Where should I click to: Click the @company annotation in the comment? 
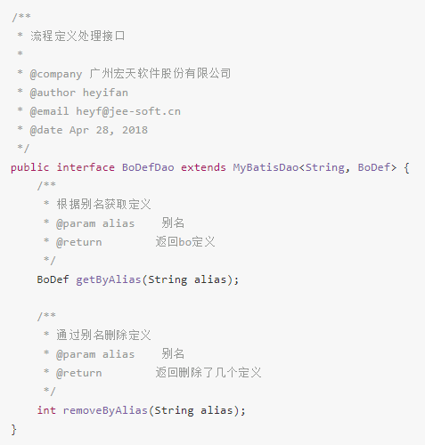[x=56, y=74]
